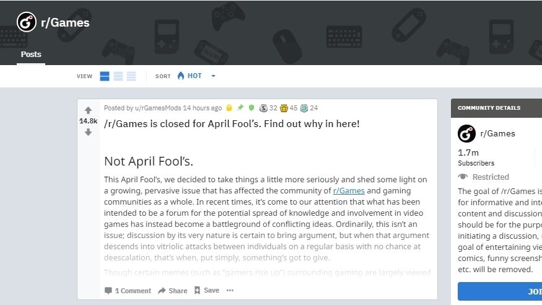Open the u/rGamesMods user profile
The image size is (542, 305).
[x=158, y=108]
